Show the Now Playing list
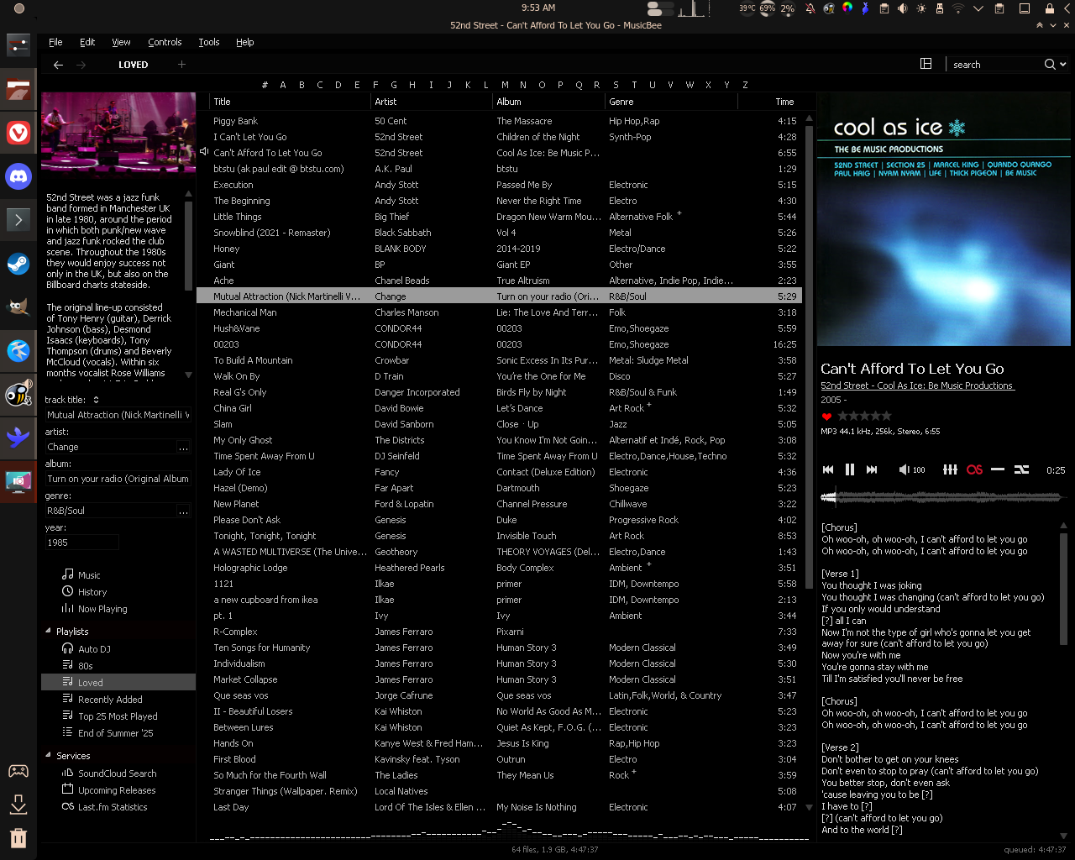This screenshot has height=860, width=1075. [102, 609]
